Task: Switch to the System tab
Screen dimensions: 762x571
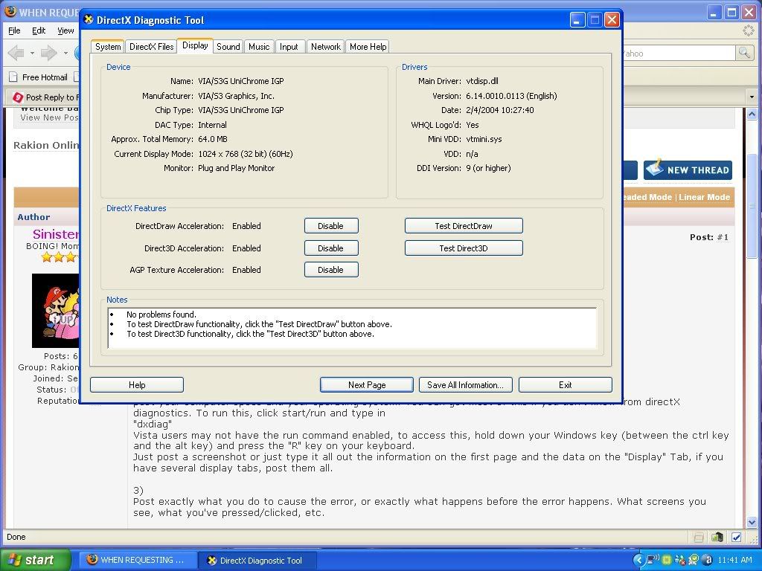Action: pyautogui.click(x=107, y=47)
